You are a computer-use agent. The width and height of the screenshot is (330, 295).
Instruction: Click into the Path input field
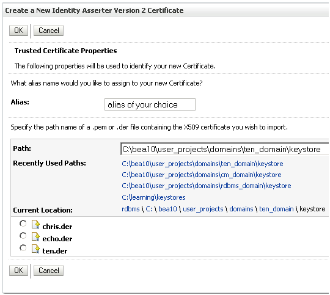click(224, 149)
